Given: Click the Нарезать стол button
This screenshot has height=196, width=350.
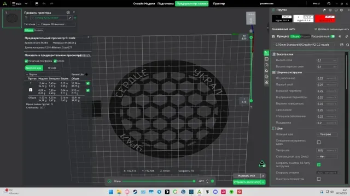Looking at the screenshot, I should [x=247, y=176].
